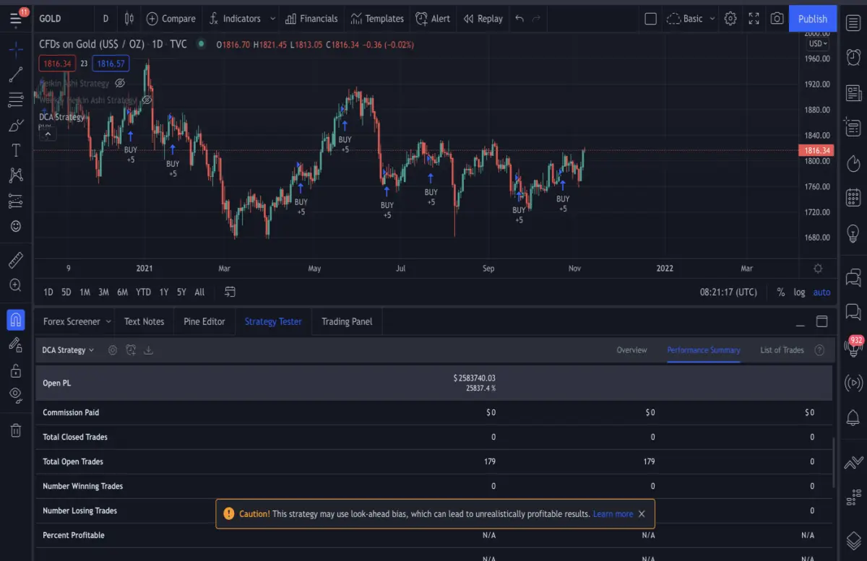Open the forecasting and measurement tools

pyautogui.click(x=16, y=201)
